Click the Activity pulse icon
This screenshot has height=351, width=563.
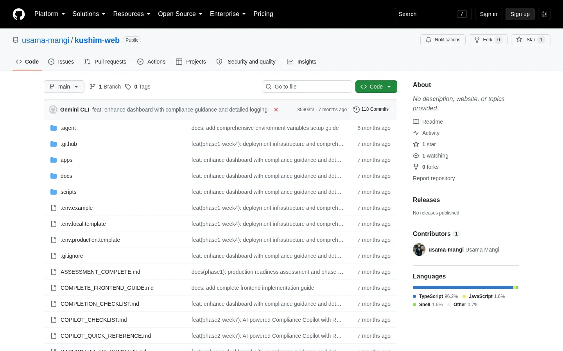416,133
